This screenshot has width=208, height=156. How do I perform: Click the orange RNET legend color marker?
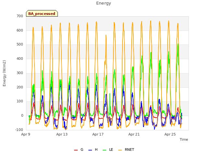click(120, 150)
